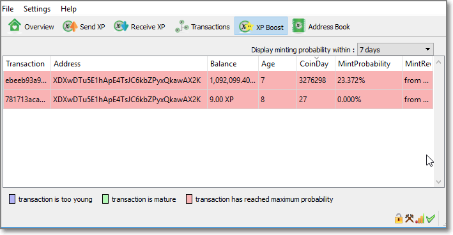Click the green sync checkmark icon
The width and height of the screenshot is (453, 235).
(x=431, y=219)
